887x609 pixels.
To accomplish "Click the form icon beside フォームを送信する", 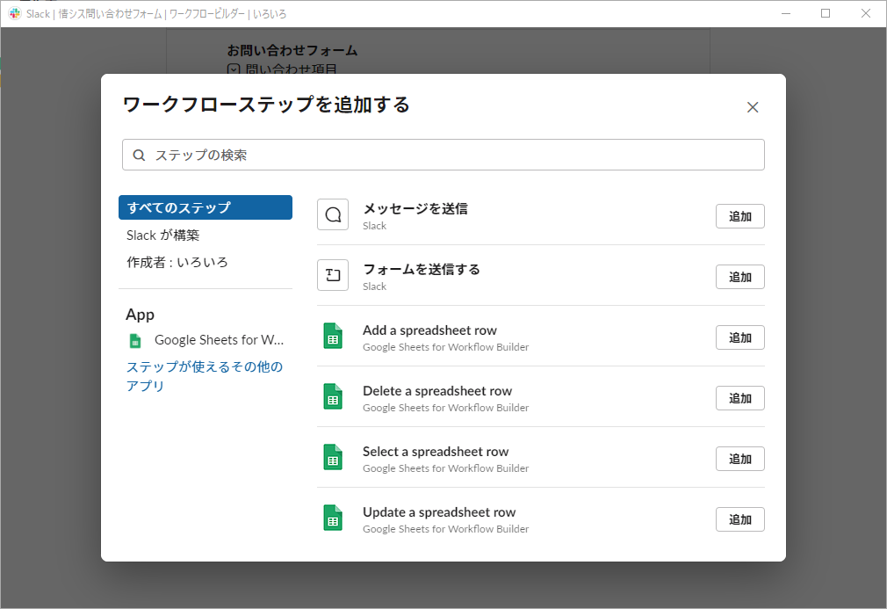I will (x=333, y=275).
